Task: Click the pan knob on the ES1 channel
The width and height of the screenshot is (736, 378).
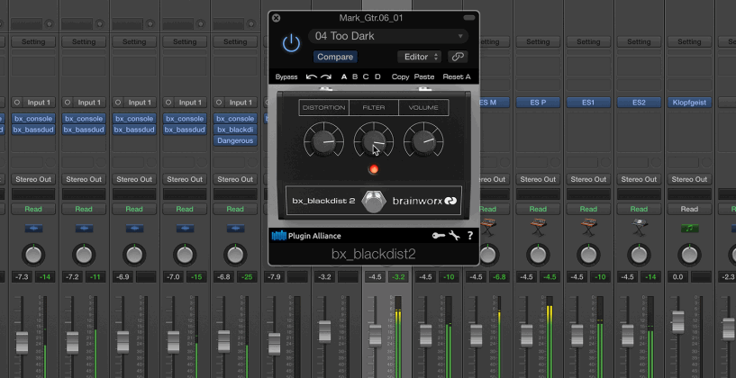Action: pyautogui.click(x=588, y=255)
